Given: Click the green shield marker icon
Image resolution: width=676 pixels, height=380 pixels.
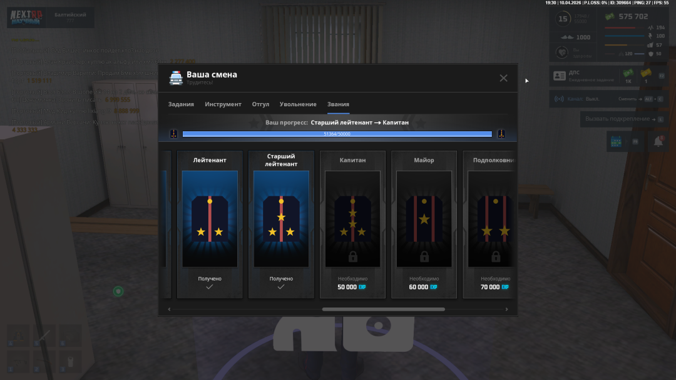Looking at the screenshot, I should click(118, 291).
